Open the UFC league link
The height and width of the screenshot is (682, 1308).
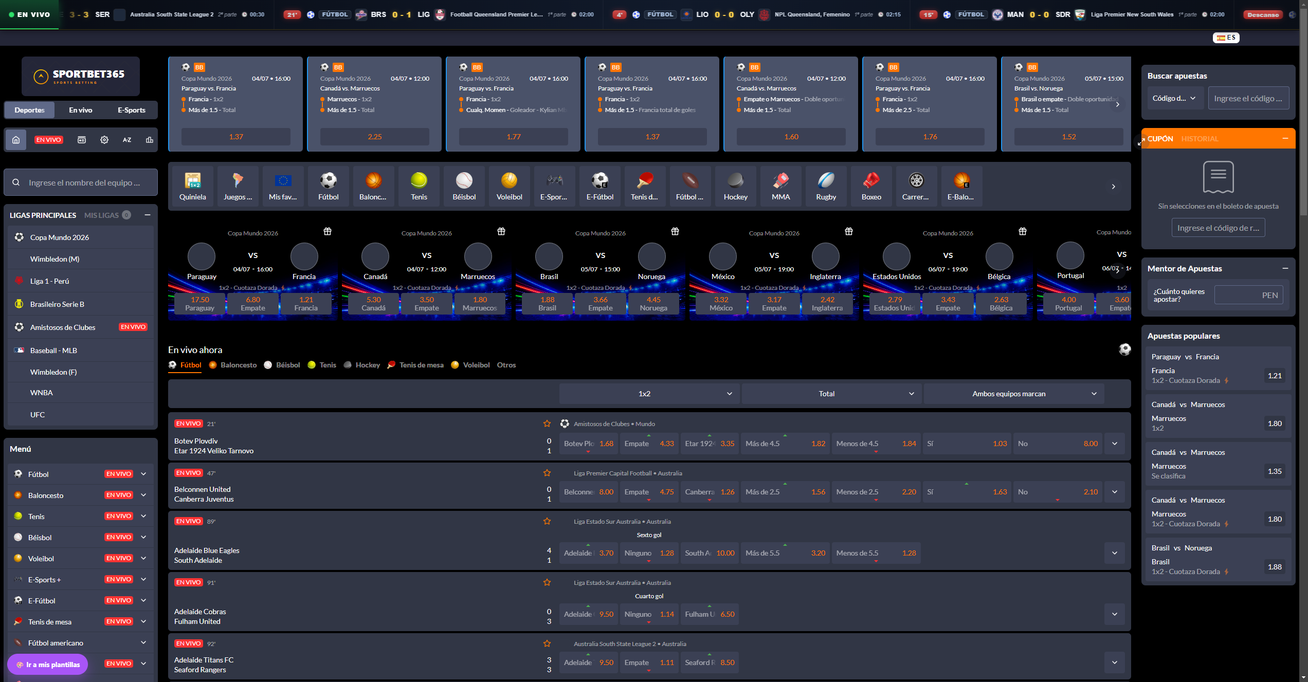pos(81,415)
